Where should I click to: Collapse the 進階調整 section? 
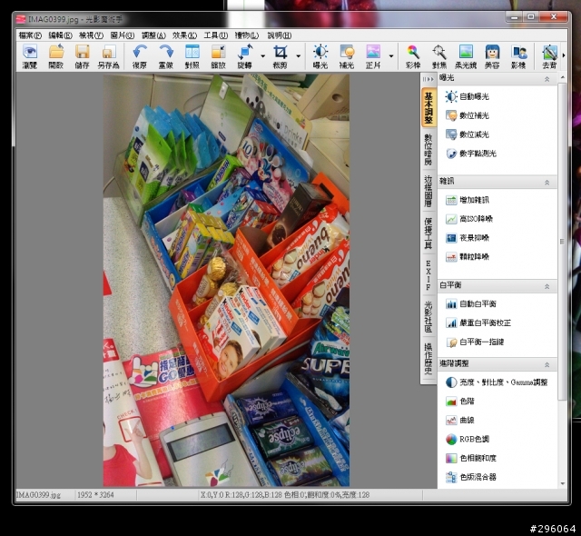[547, 364]
